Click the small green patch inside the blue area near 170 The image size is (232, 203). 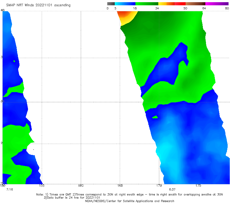155,117
